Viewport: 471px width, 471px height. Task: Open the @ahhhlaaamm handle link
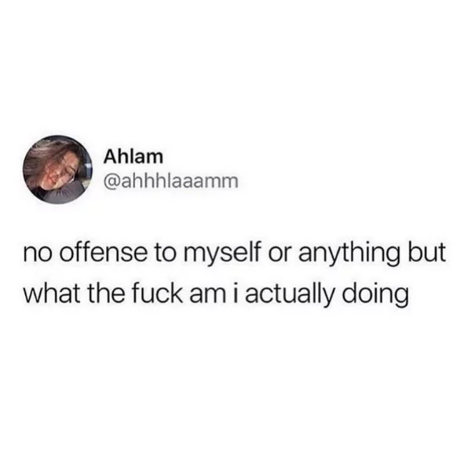pos(170,181)
